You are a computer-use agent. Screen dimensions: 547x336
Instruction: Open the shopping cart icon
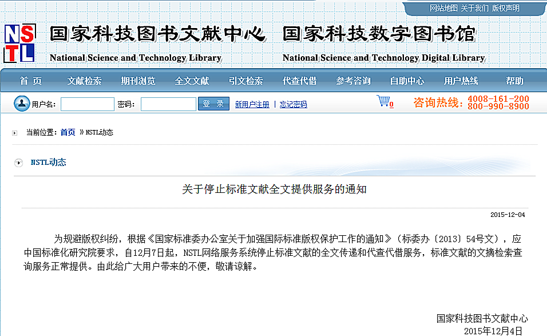tap(383, 101)
